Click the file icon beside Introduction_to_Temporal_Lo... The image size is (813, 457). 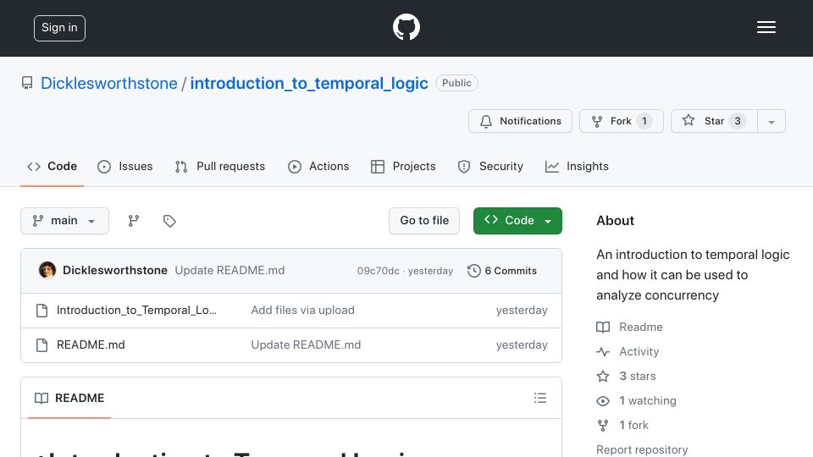coord(42,311)
